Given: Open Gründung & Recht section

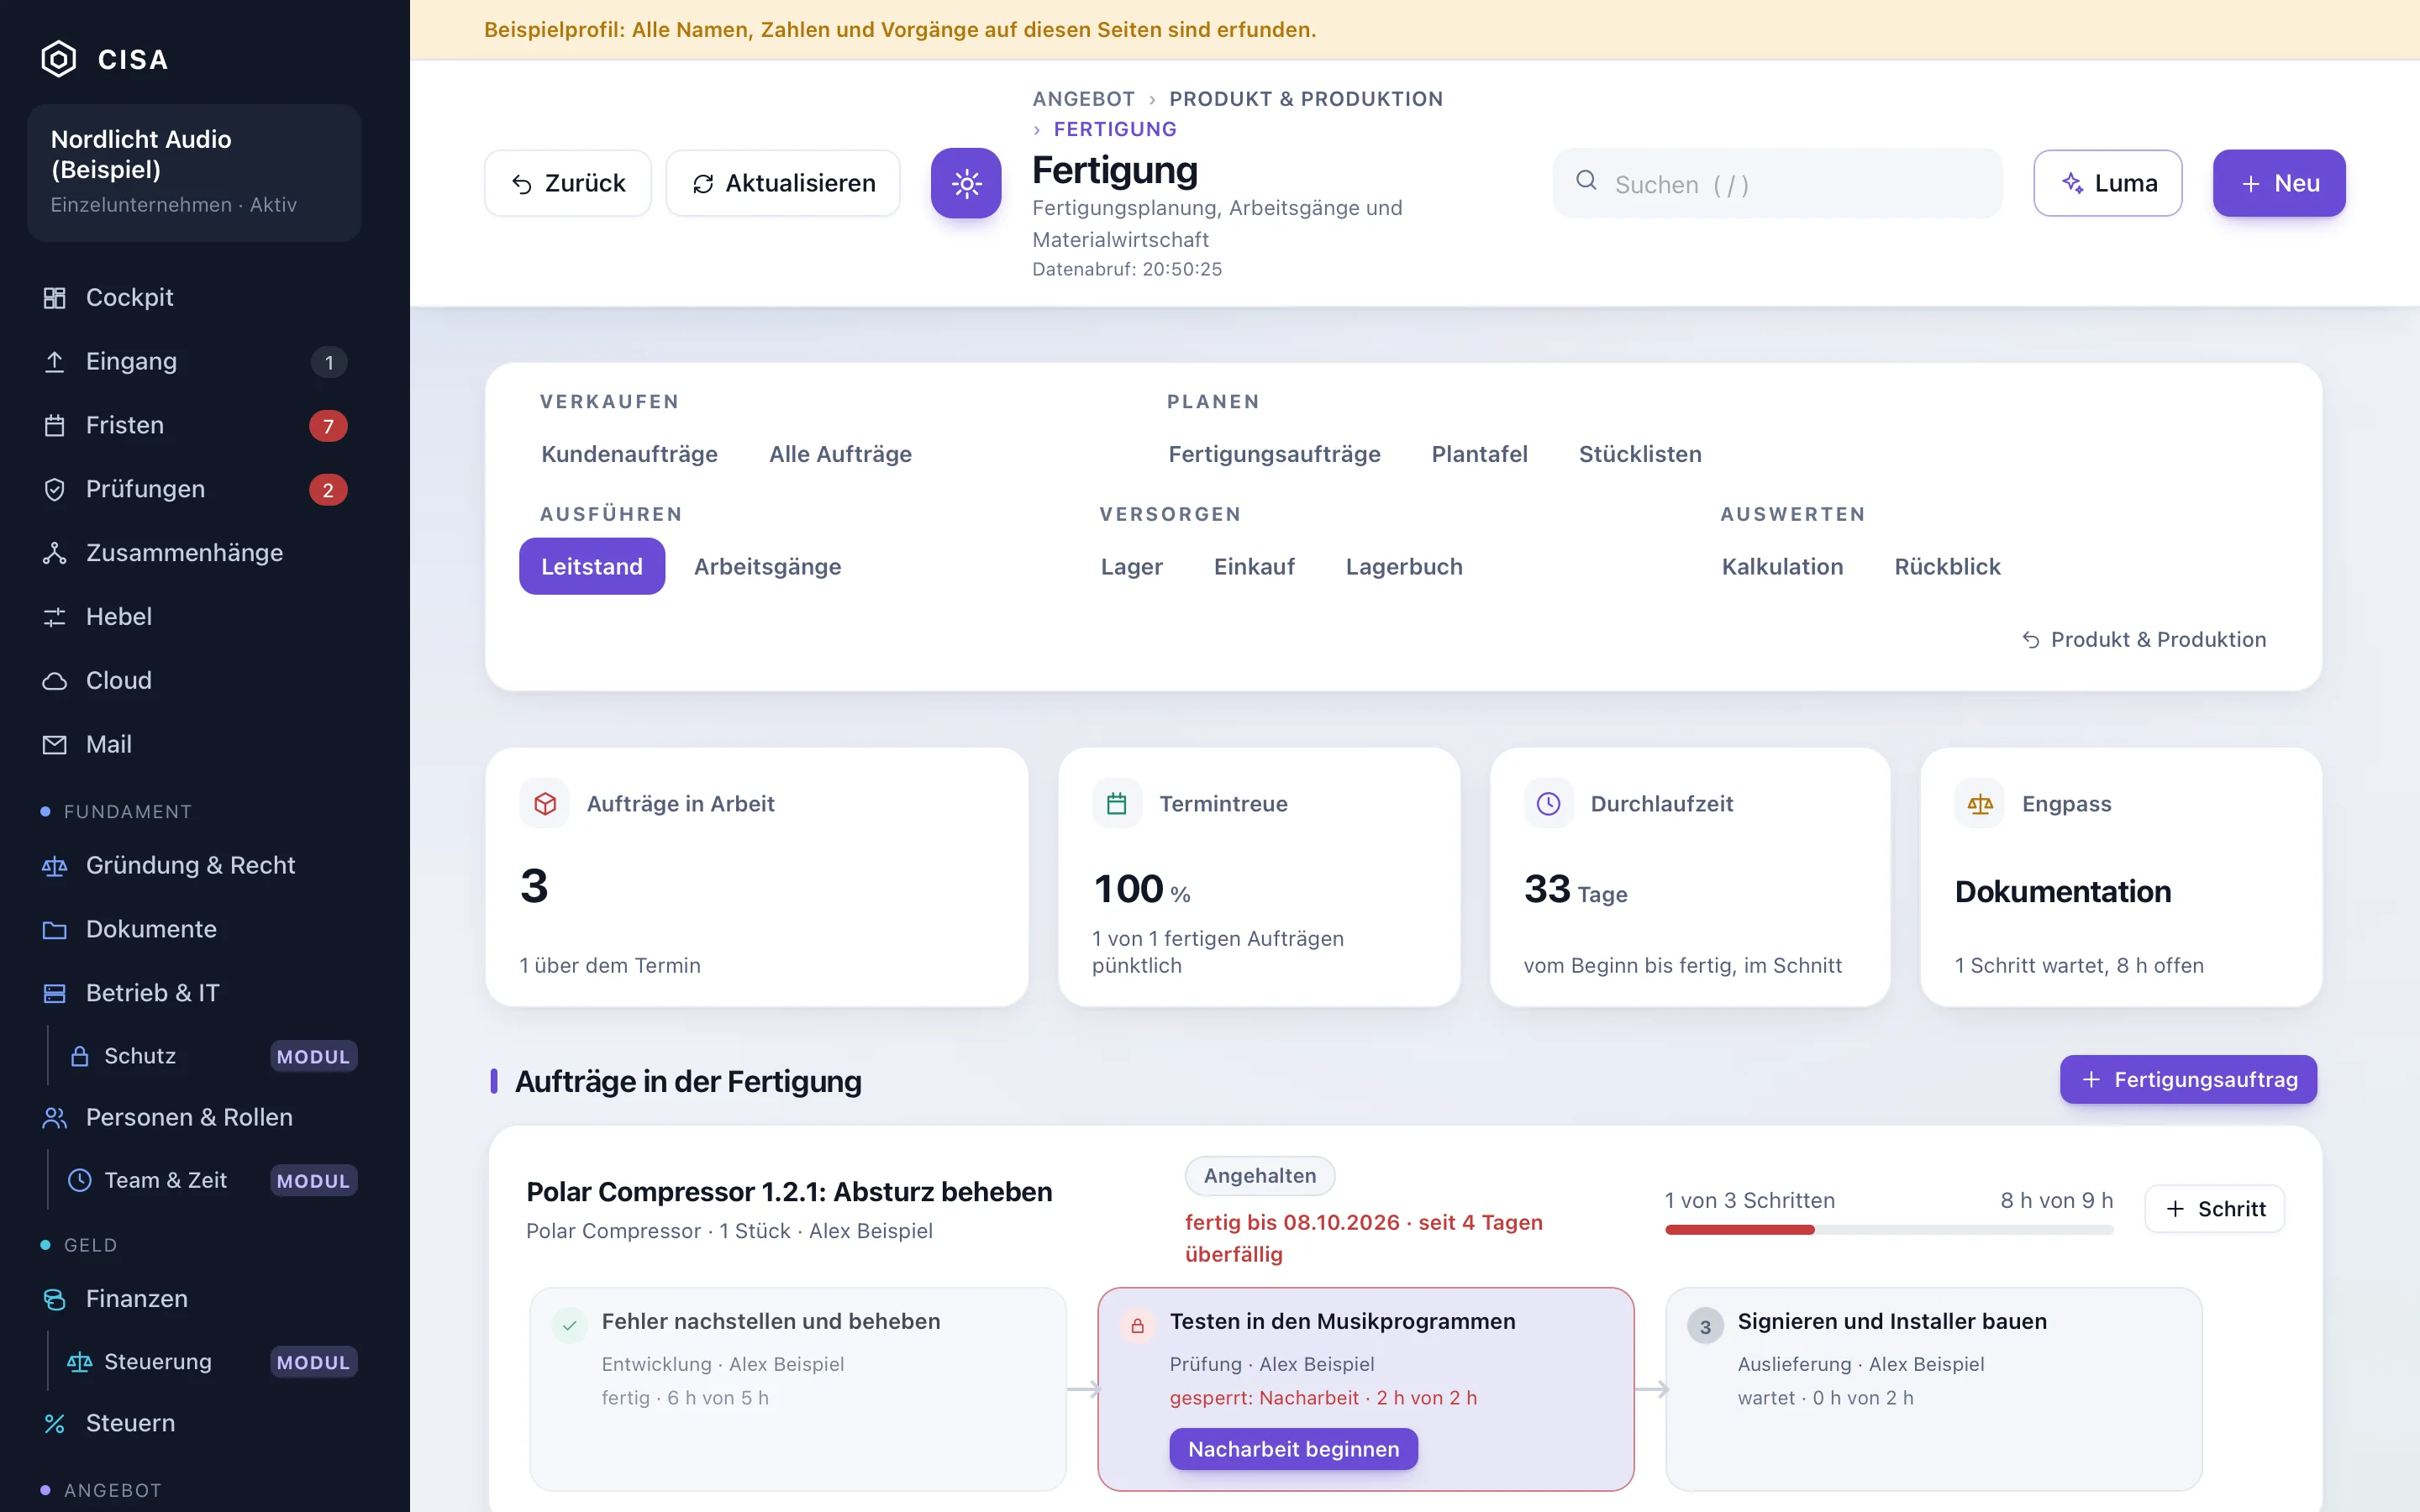Looking at the screenshot, I should click(x=194, y=866).
